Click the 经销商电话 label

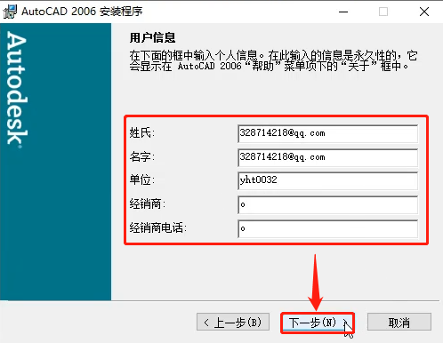coord(157,227)
